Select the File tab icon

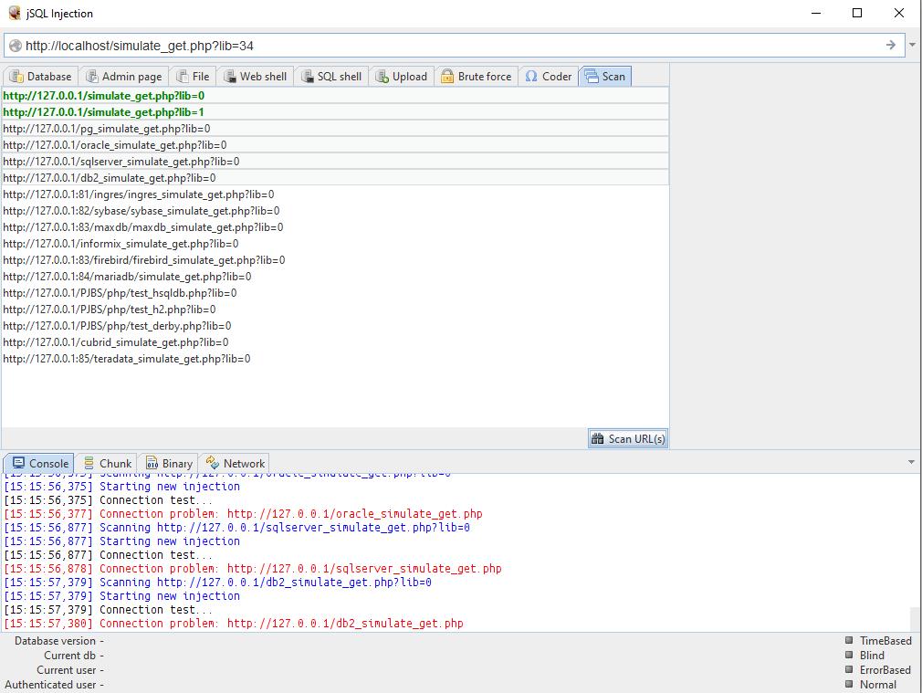pyautogui.click(x=183, y=77)
